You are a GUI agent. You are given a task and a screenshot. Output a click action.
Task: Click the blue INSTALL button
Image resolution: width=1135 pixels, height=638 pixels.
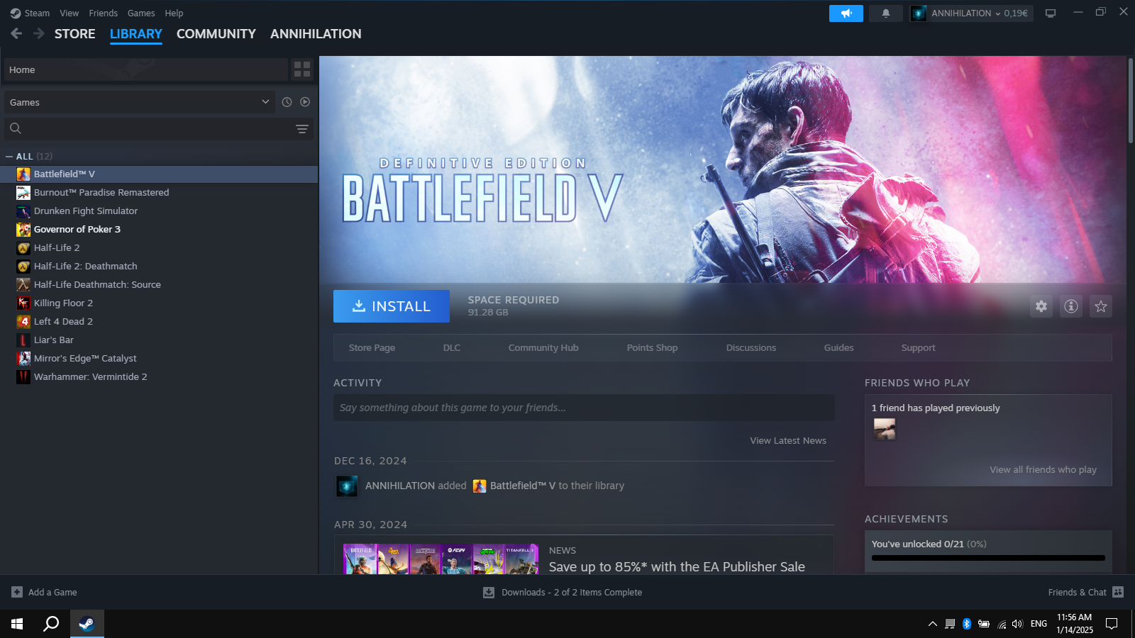(x=392, y=306)
